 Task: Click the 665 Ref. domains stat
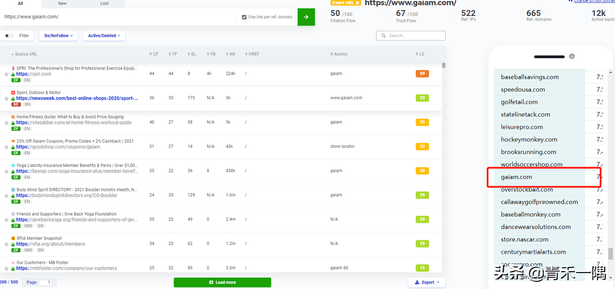click(539, 15)
